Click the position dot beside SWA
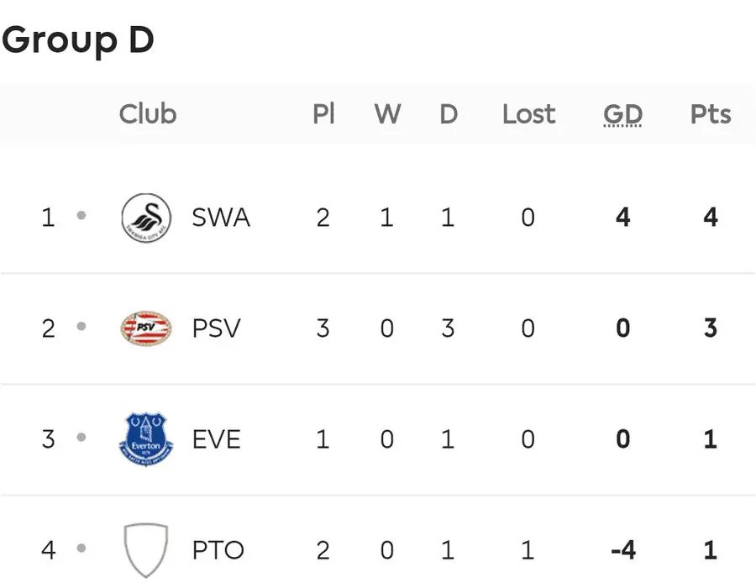Screen dimensions: 756x588 pyautogui.click(x=81, y=216)
